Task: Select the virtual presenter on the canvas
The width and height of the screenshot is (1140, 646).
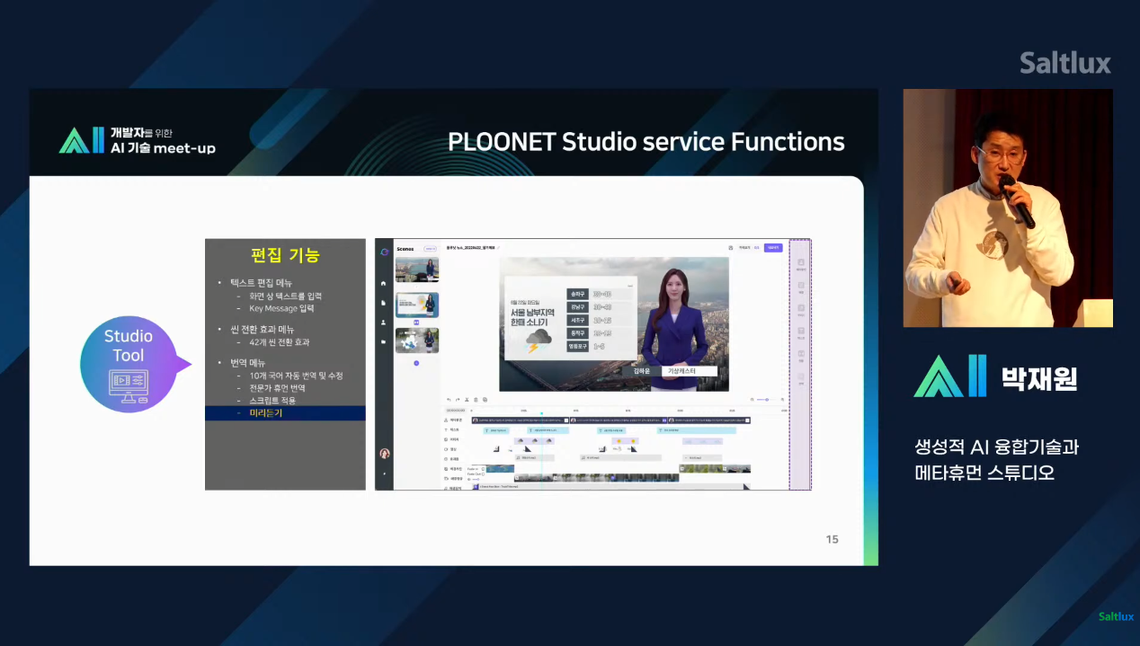Action: pyautogui.click(x=674, y=330)
